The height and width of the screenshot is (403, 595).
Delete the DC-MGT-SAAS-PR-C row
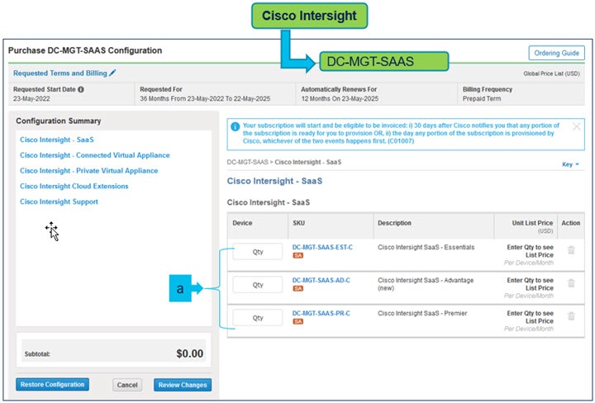tap(570, 315)
